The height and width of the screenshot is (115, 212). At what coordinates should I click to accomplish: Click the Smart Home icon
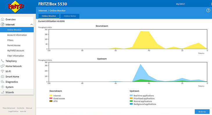pos(2,76)
